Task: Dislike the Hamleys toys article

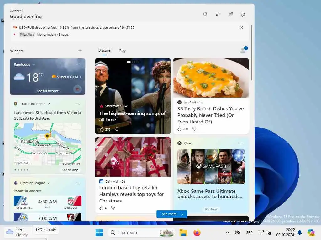Action: coord(113,208)
